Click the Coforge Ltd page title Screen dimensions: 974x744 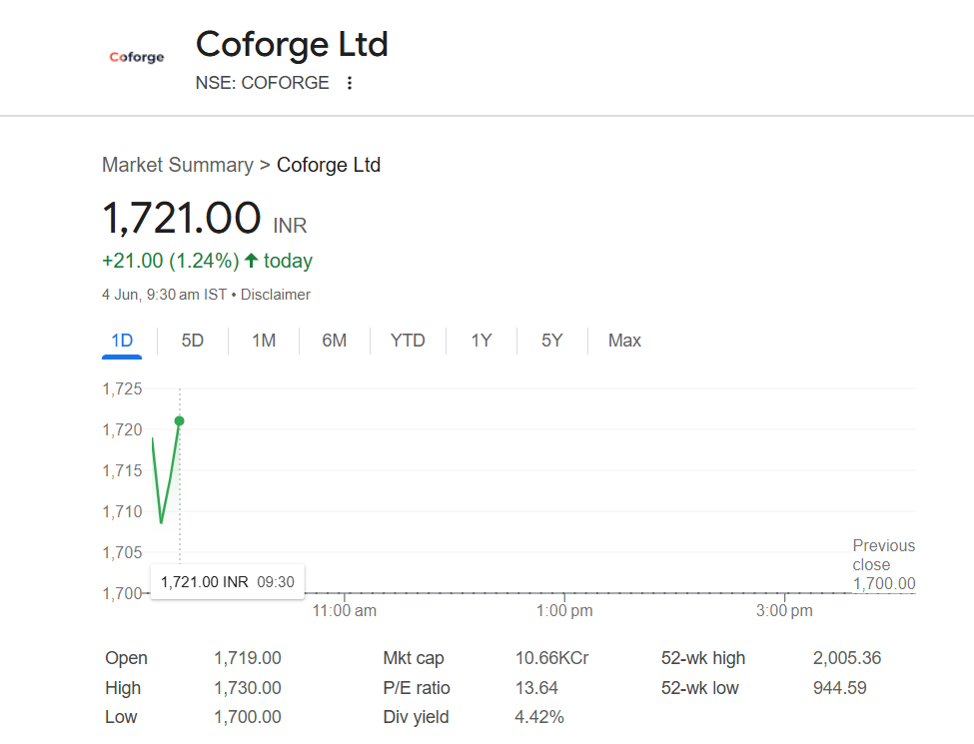click(x=292, y=45)
